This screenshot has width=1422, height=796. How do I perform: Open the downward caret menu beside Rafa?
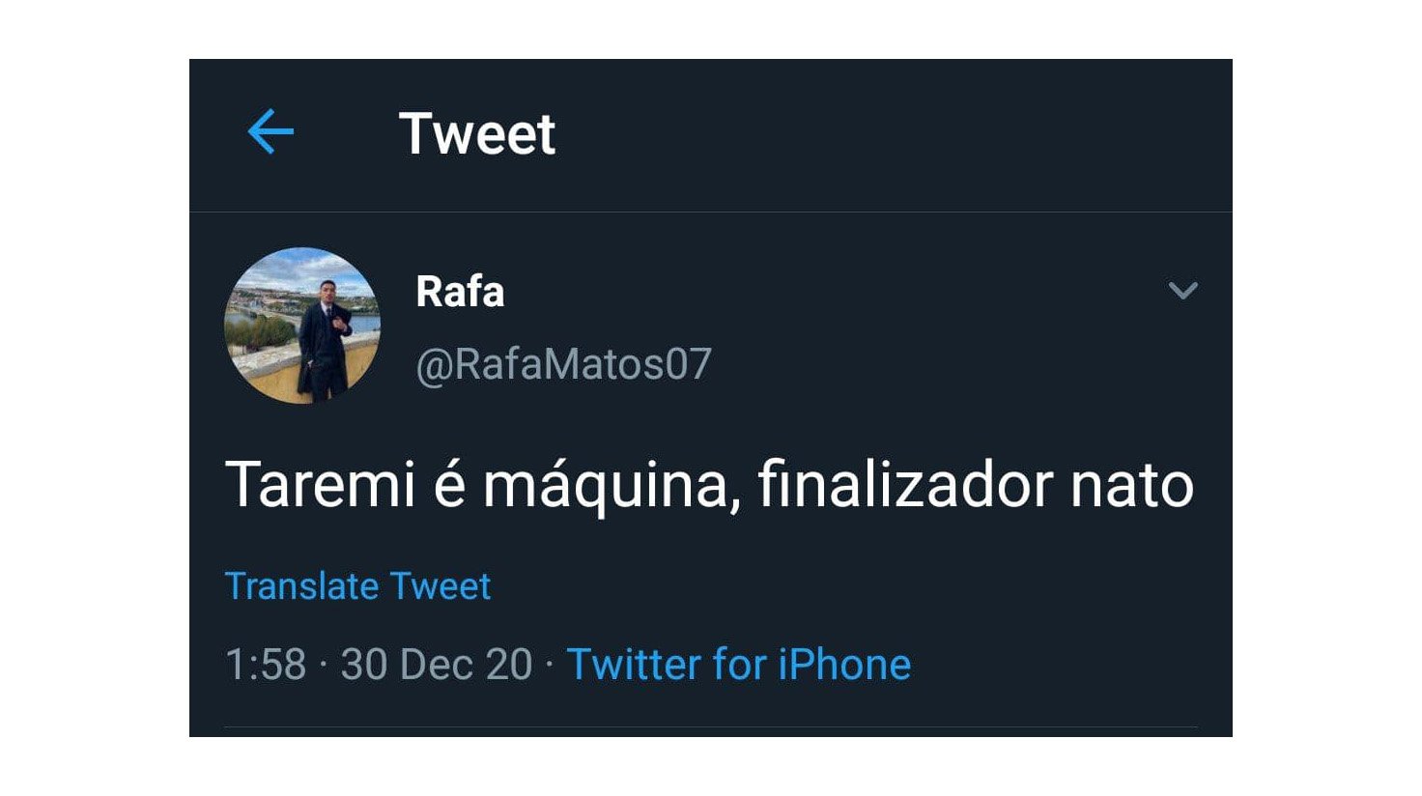pyautogui.click(x=1182, y=291)
